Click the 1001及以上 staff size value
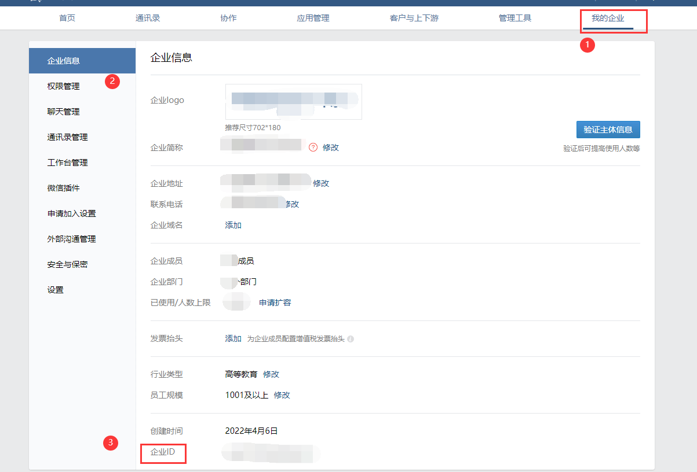 (x=247, y=395)
